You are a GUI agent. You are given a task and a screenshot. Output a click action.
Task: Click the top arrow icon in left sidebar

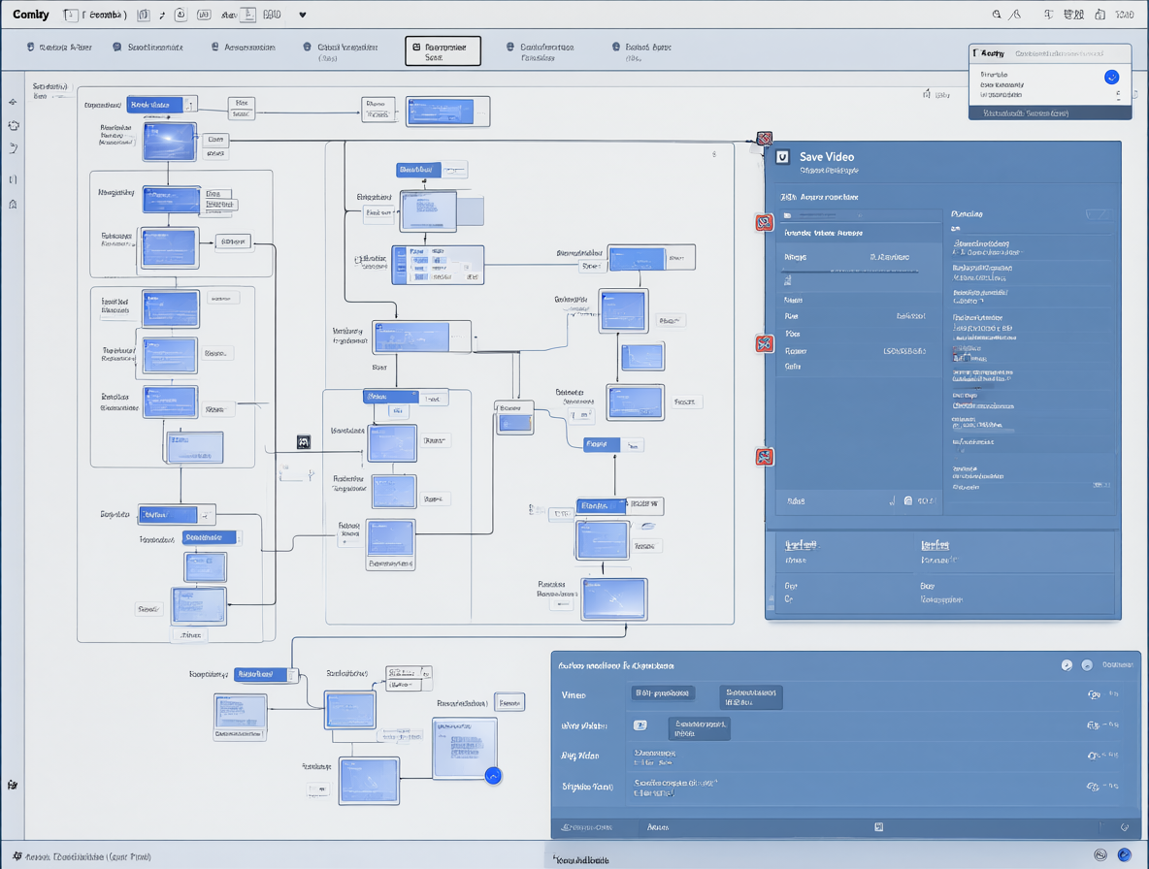tap(13, 103)
